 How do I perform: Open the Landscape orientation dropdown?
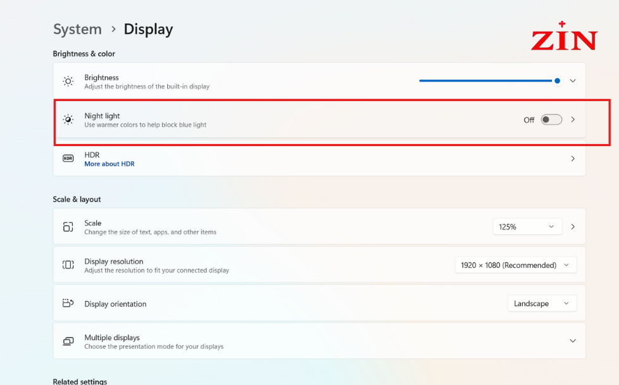[542, 303]
